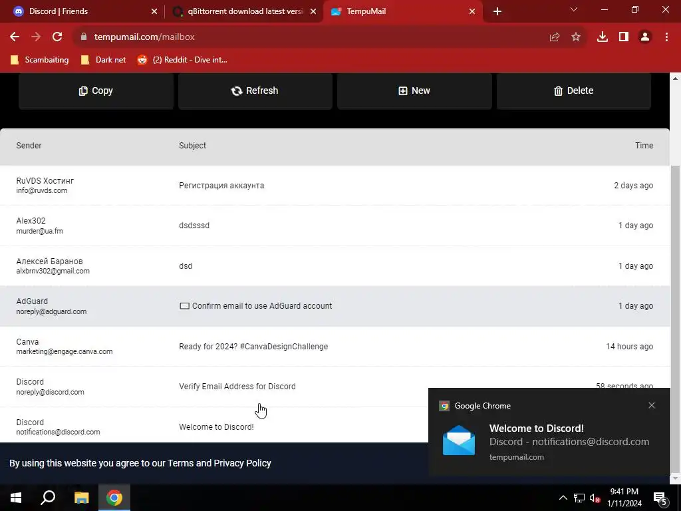Click the Time column header
Image resolution: width=681 pixels, height=511 pixels.
pos(644,146)
